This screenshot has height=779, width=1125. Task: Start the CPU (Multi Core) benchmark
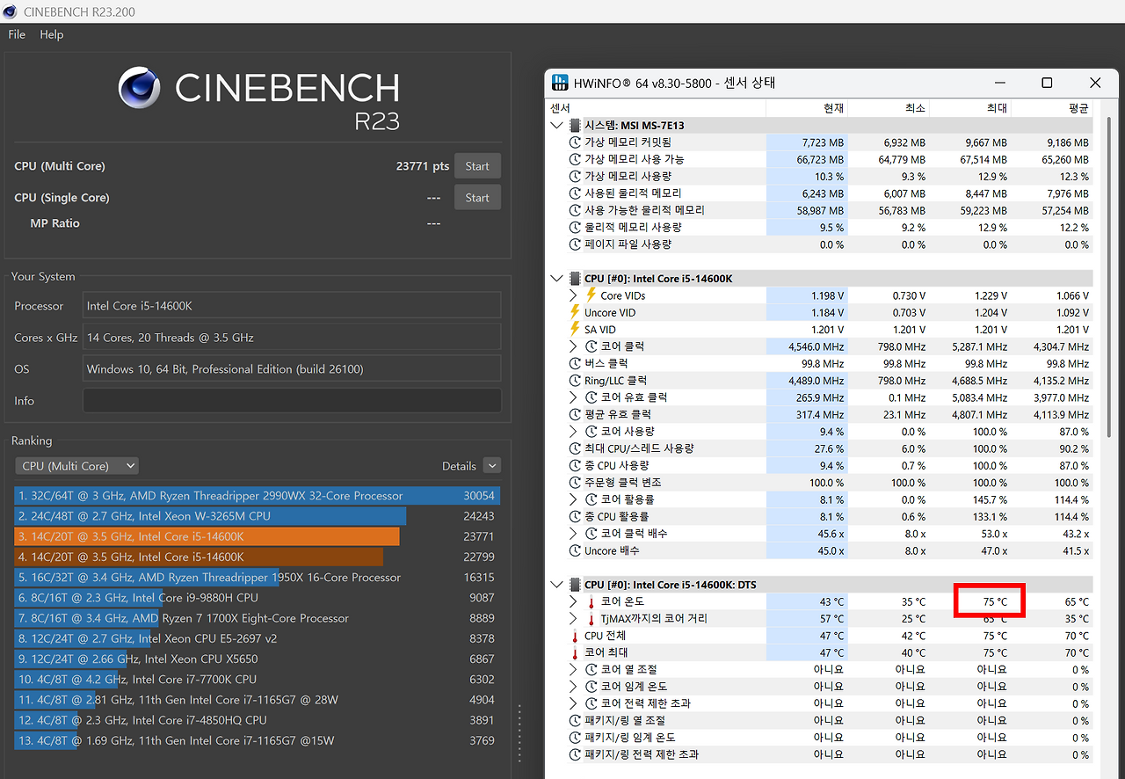point(477,166)
